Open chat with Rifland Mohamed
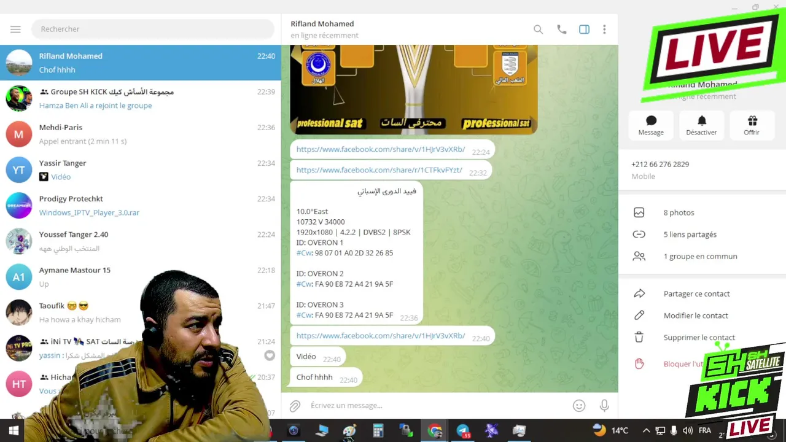The height and width of the screenshot is (442, 786). pos(141,63)
